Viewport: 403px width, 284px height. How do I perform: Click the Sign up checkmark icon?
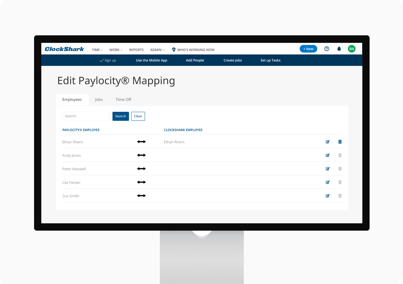tap(102, 60)
